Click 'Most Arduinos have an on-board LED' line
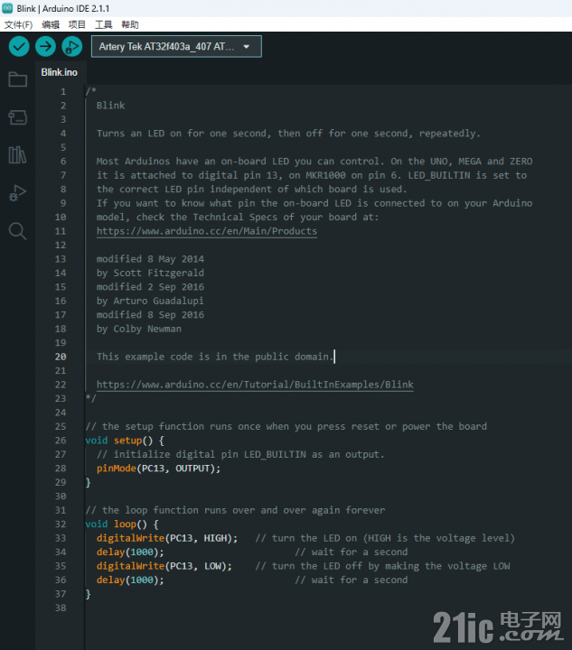This screenshot has height=650, width=572. coord(314,162)
